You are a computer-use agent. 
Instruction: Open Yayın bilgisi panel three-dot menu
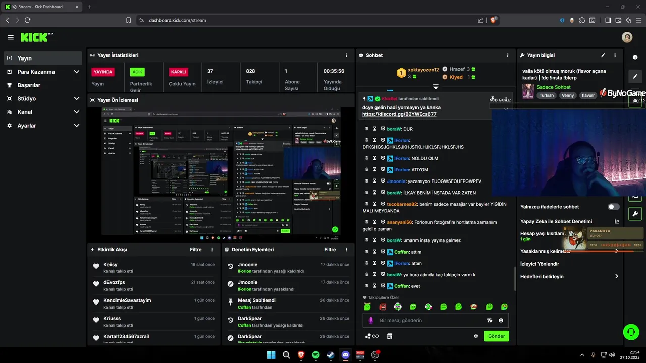point(615,55)
